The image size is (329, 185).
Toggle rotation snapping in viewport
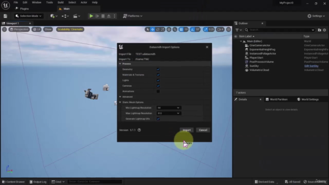click(192, 30)
